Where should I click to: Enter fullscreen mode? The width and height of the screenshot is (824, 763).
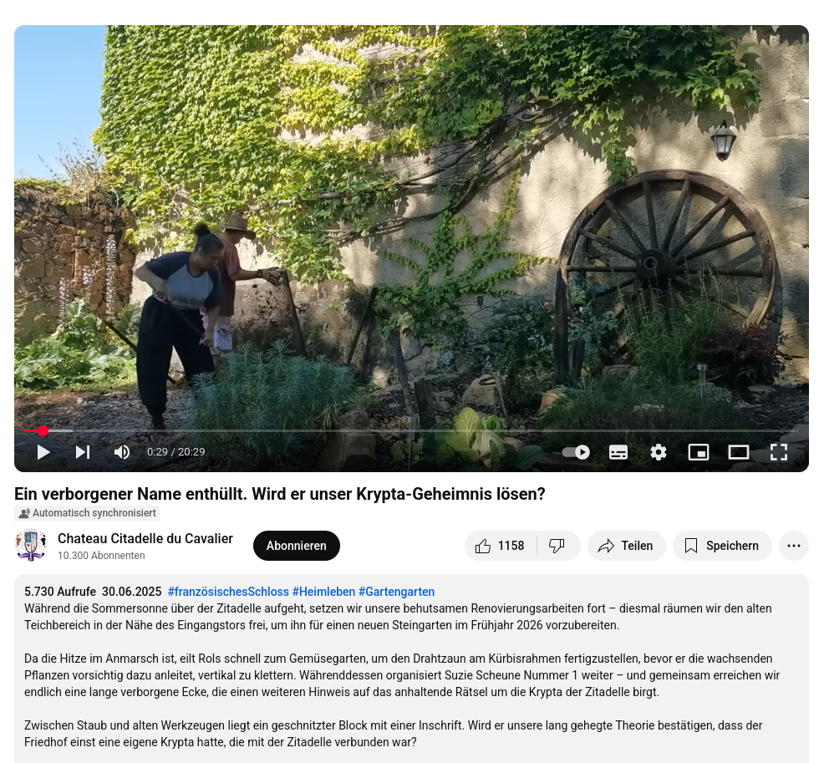click(779, 452)
